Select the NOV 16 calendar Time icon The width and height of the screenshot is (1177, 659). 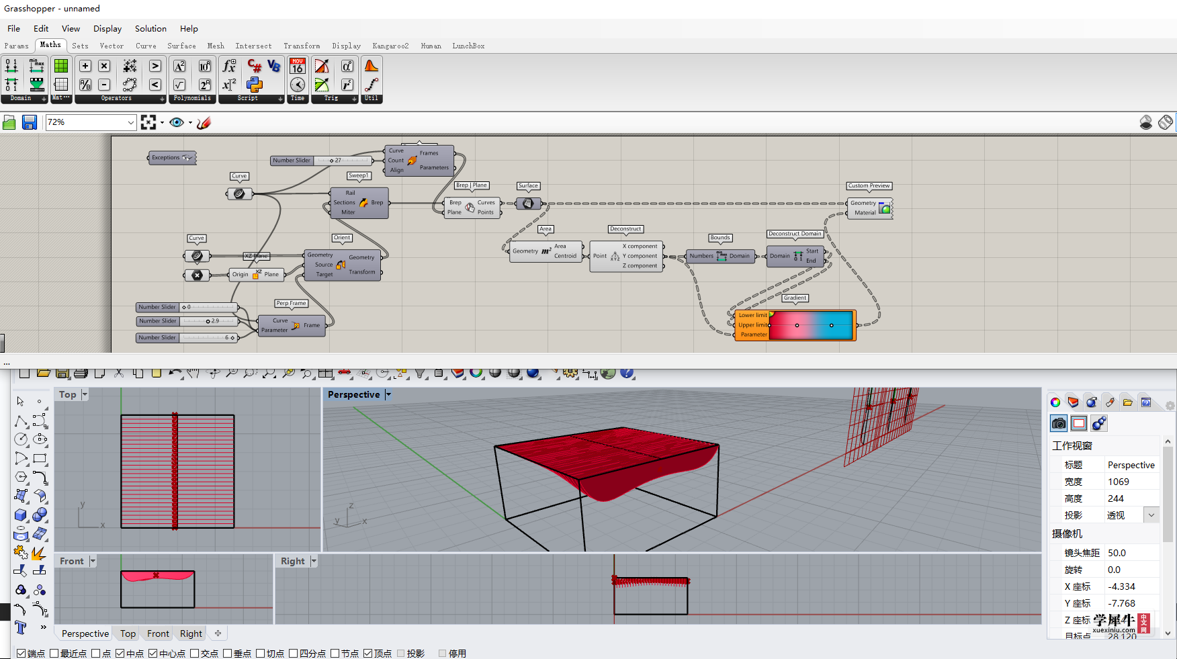click(298, 66)
